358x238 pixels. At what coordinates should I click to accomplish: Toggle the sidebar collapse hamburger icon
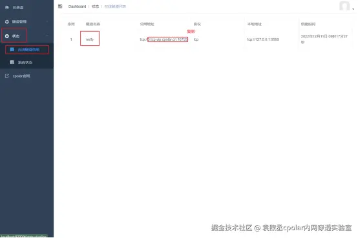pyautogui.click(x=60, y=6)
